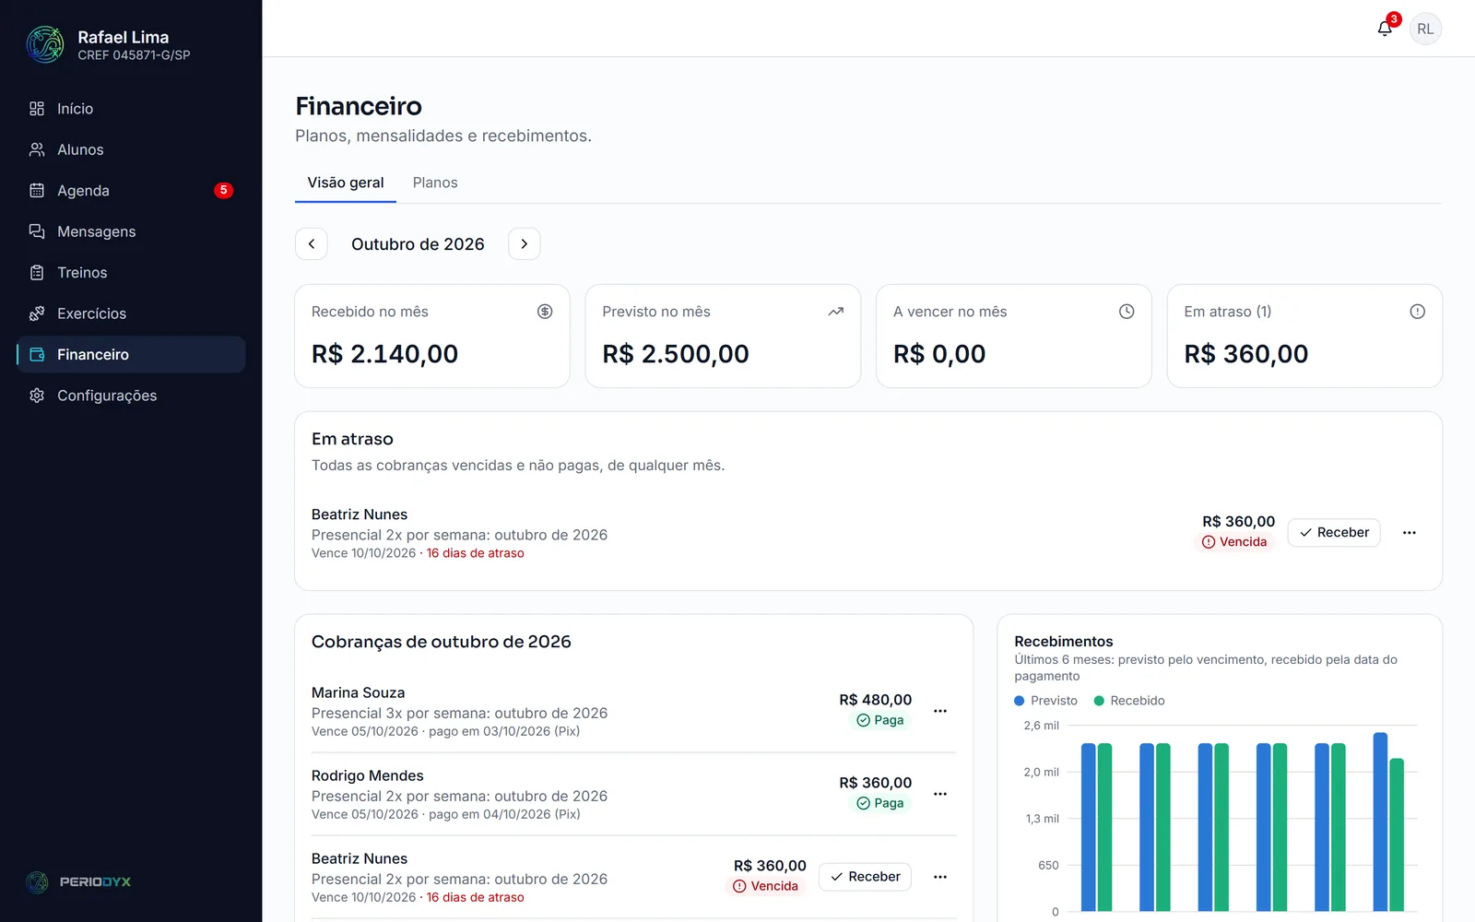Open more options in the Em atraso section
1475x922 pixels.
pyautogui.click(x=1410, y=533)
